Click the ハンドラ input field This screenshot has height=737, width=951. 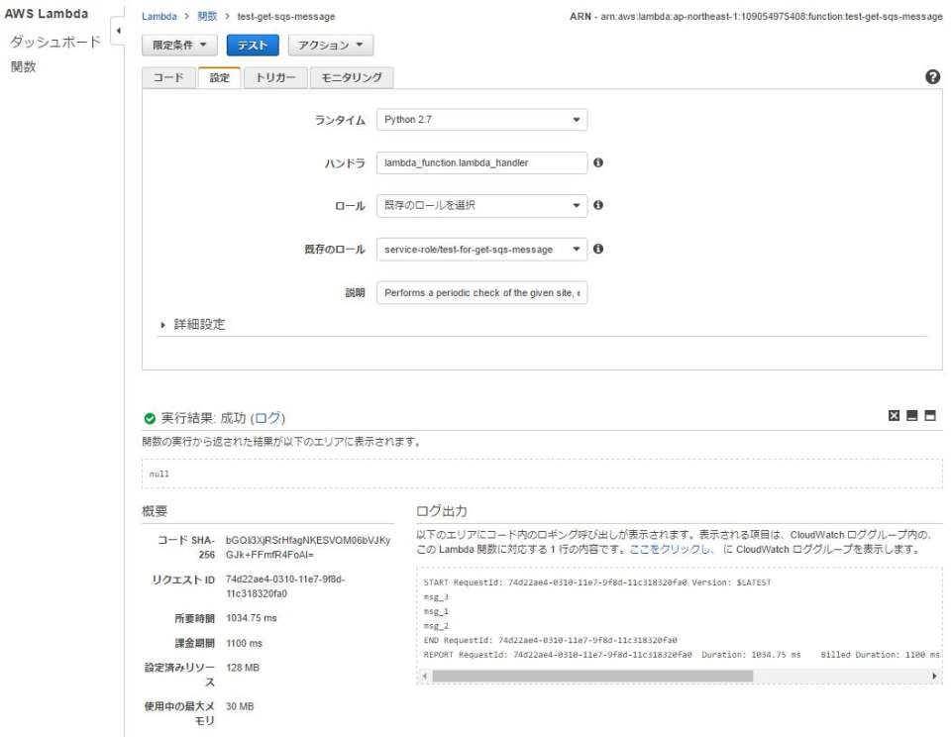pos(481,162)
